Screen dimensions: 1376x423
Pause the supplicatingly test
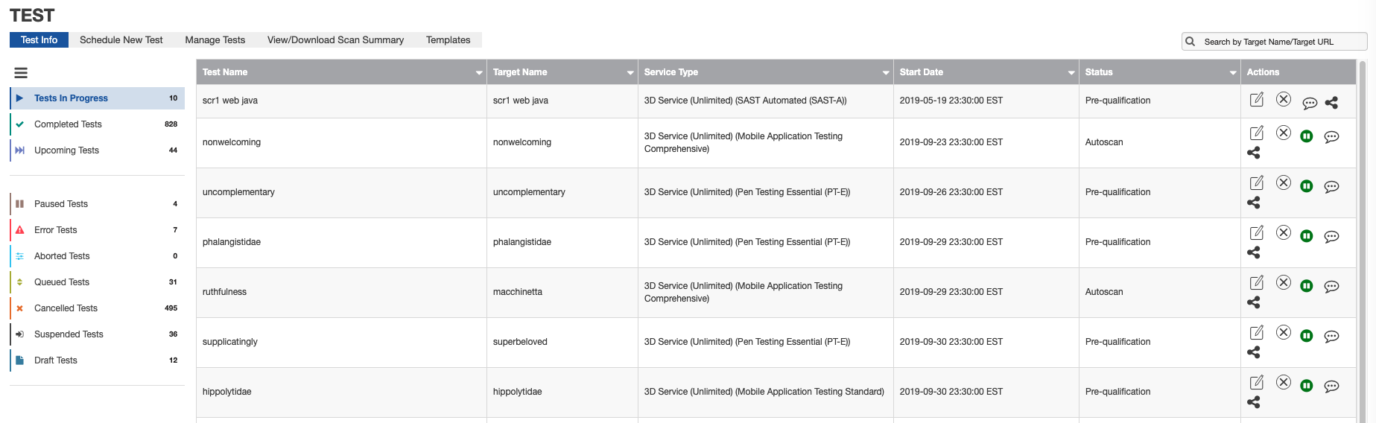pos(1307,336)
